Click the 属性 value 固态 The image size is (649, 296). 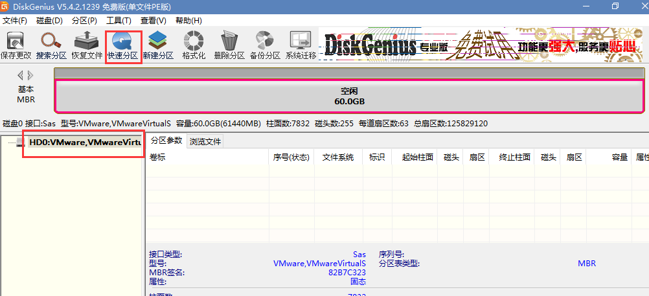tap(358, 282)
